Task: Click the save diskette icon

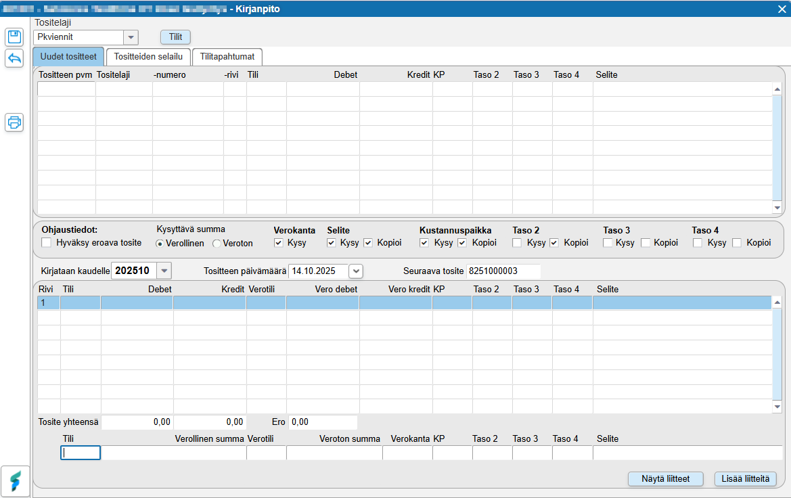Action: (14, 37)
